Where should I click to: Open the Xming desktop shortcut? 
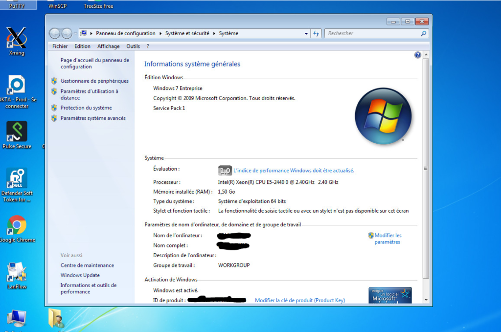click(16, 42)
